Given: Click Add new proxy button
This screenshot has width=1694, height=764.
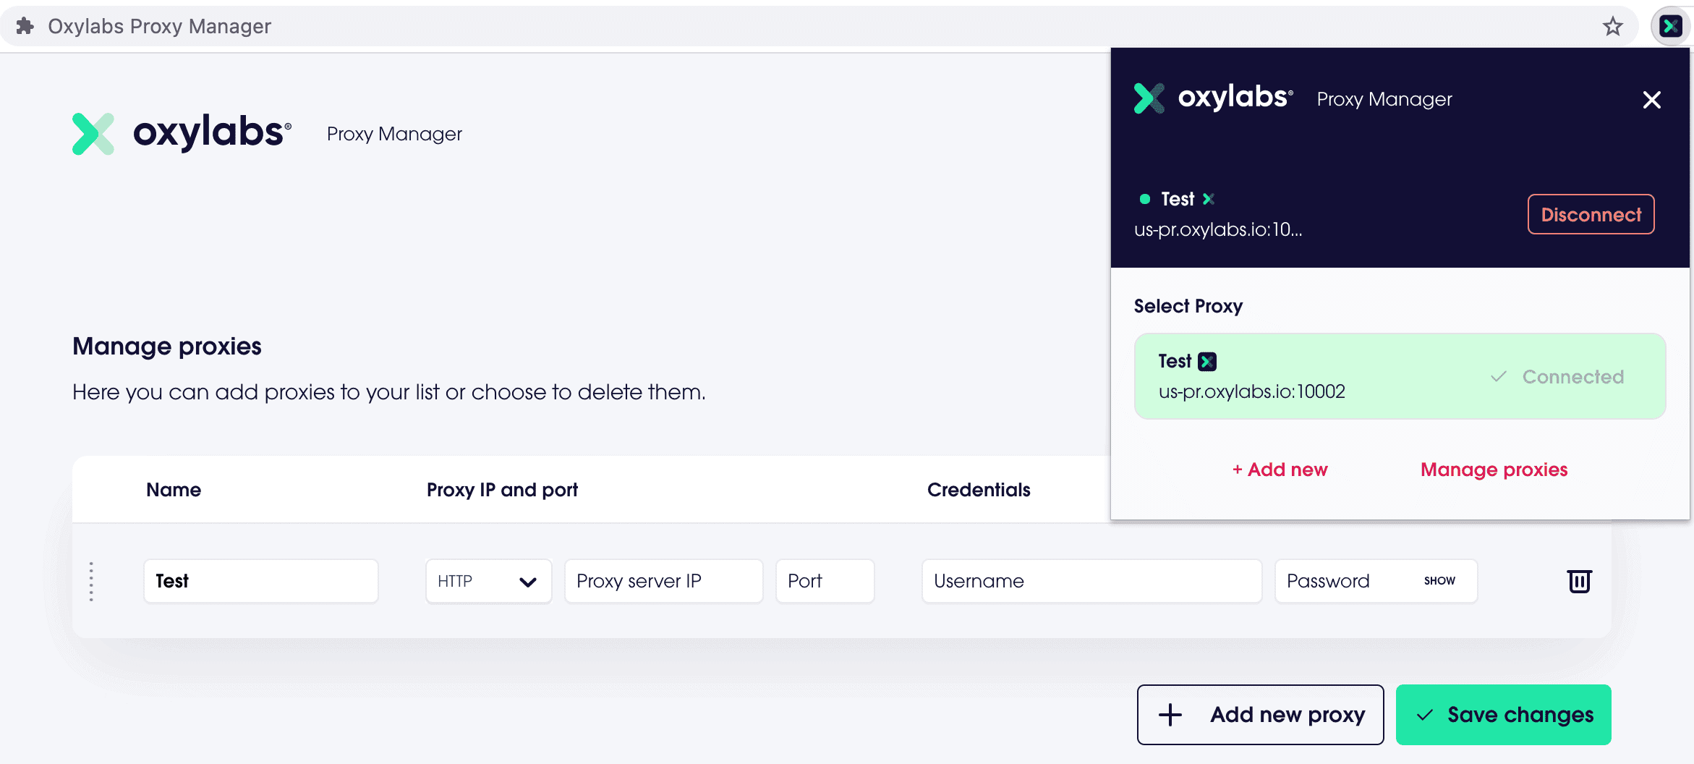Looking at the screenshot, I should click(1260, 715).
